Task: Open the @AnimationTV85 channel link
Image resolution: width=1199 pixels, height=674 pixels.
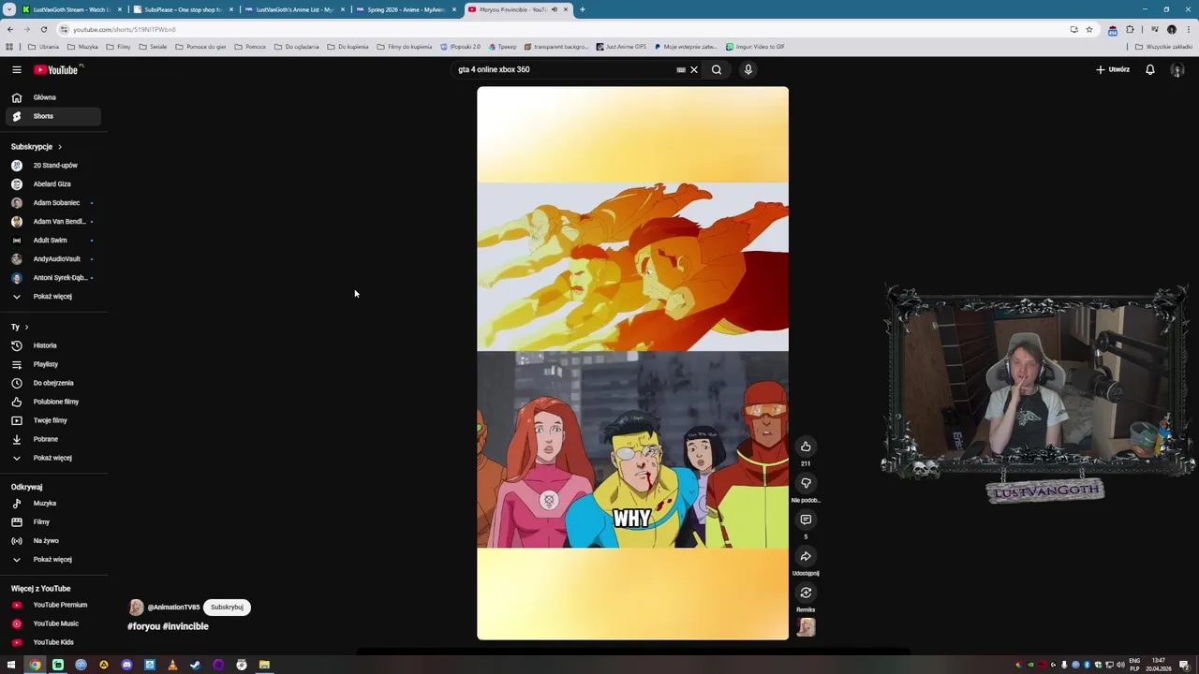Action: click(x=173, y=608)
